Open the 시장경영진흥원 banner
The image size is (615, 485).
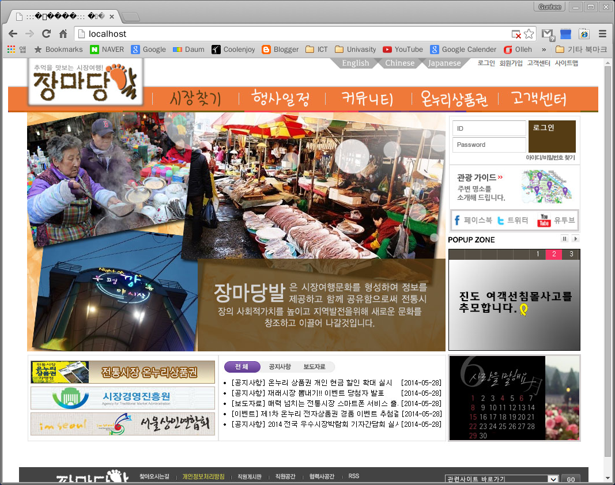click(x=123, y=398)
